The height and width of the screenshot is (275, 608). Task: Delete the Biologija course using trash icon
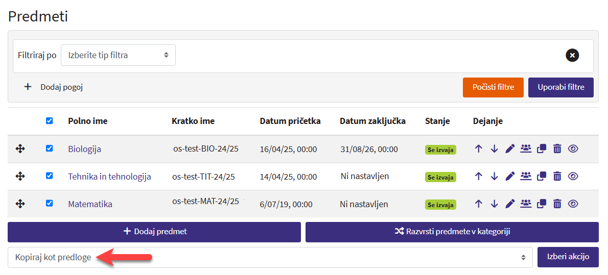tap(557, 149)
